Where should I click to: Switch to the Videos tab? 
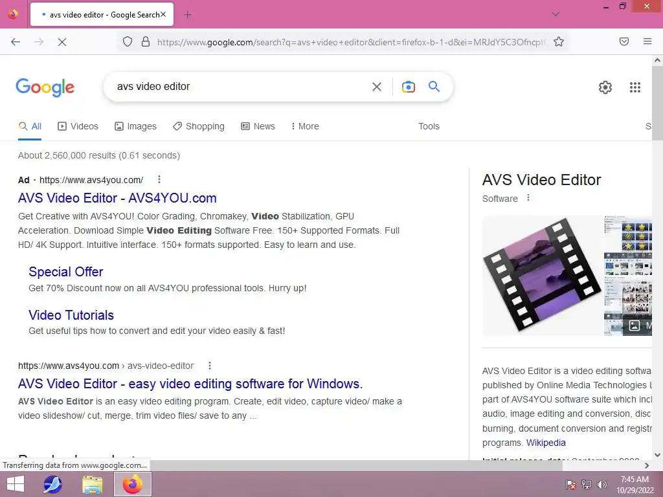coord(78,126)
